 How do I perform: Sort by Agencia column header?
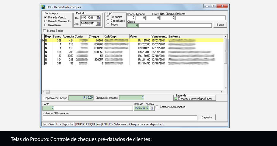pyautogui.click(x=68, y=37)
